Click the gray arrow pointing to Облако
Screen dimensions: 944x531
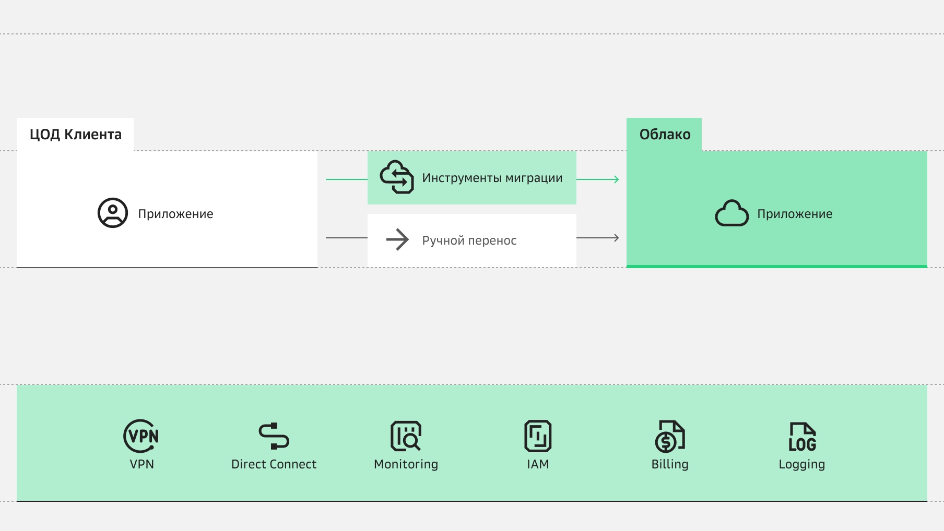coord(598,238)
